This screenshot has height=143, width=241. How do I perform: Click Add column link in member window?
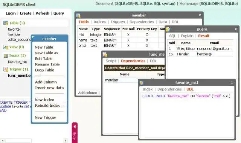tap(88, 93)
